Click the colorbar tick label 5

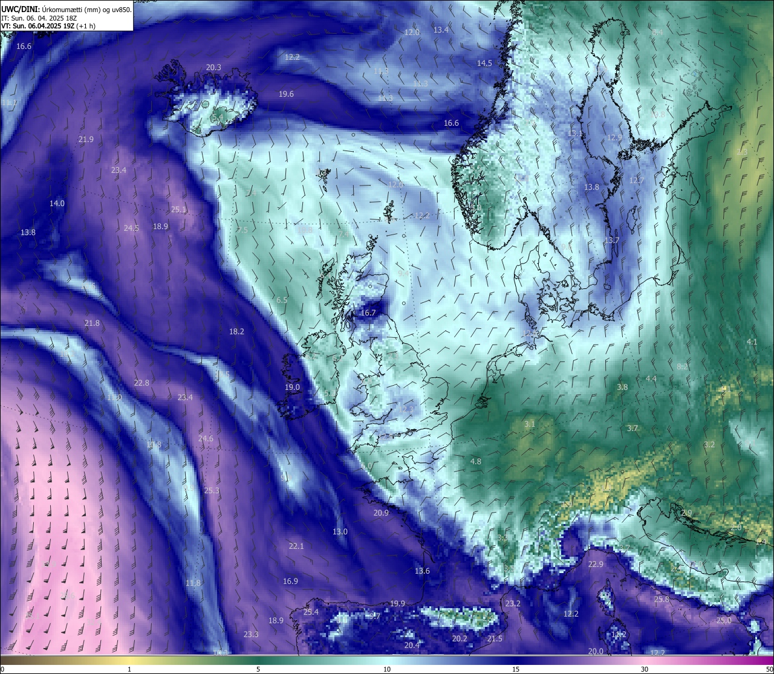[258, 669]
